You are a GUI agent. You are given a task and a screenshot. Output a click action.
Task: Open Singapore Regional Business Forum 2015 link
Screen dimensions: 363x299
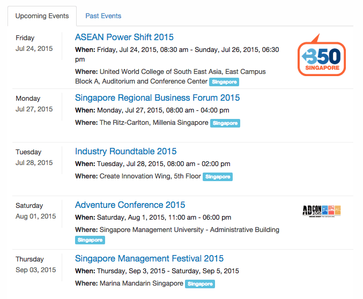click(158, 98)
